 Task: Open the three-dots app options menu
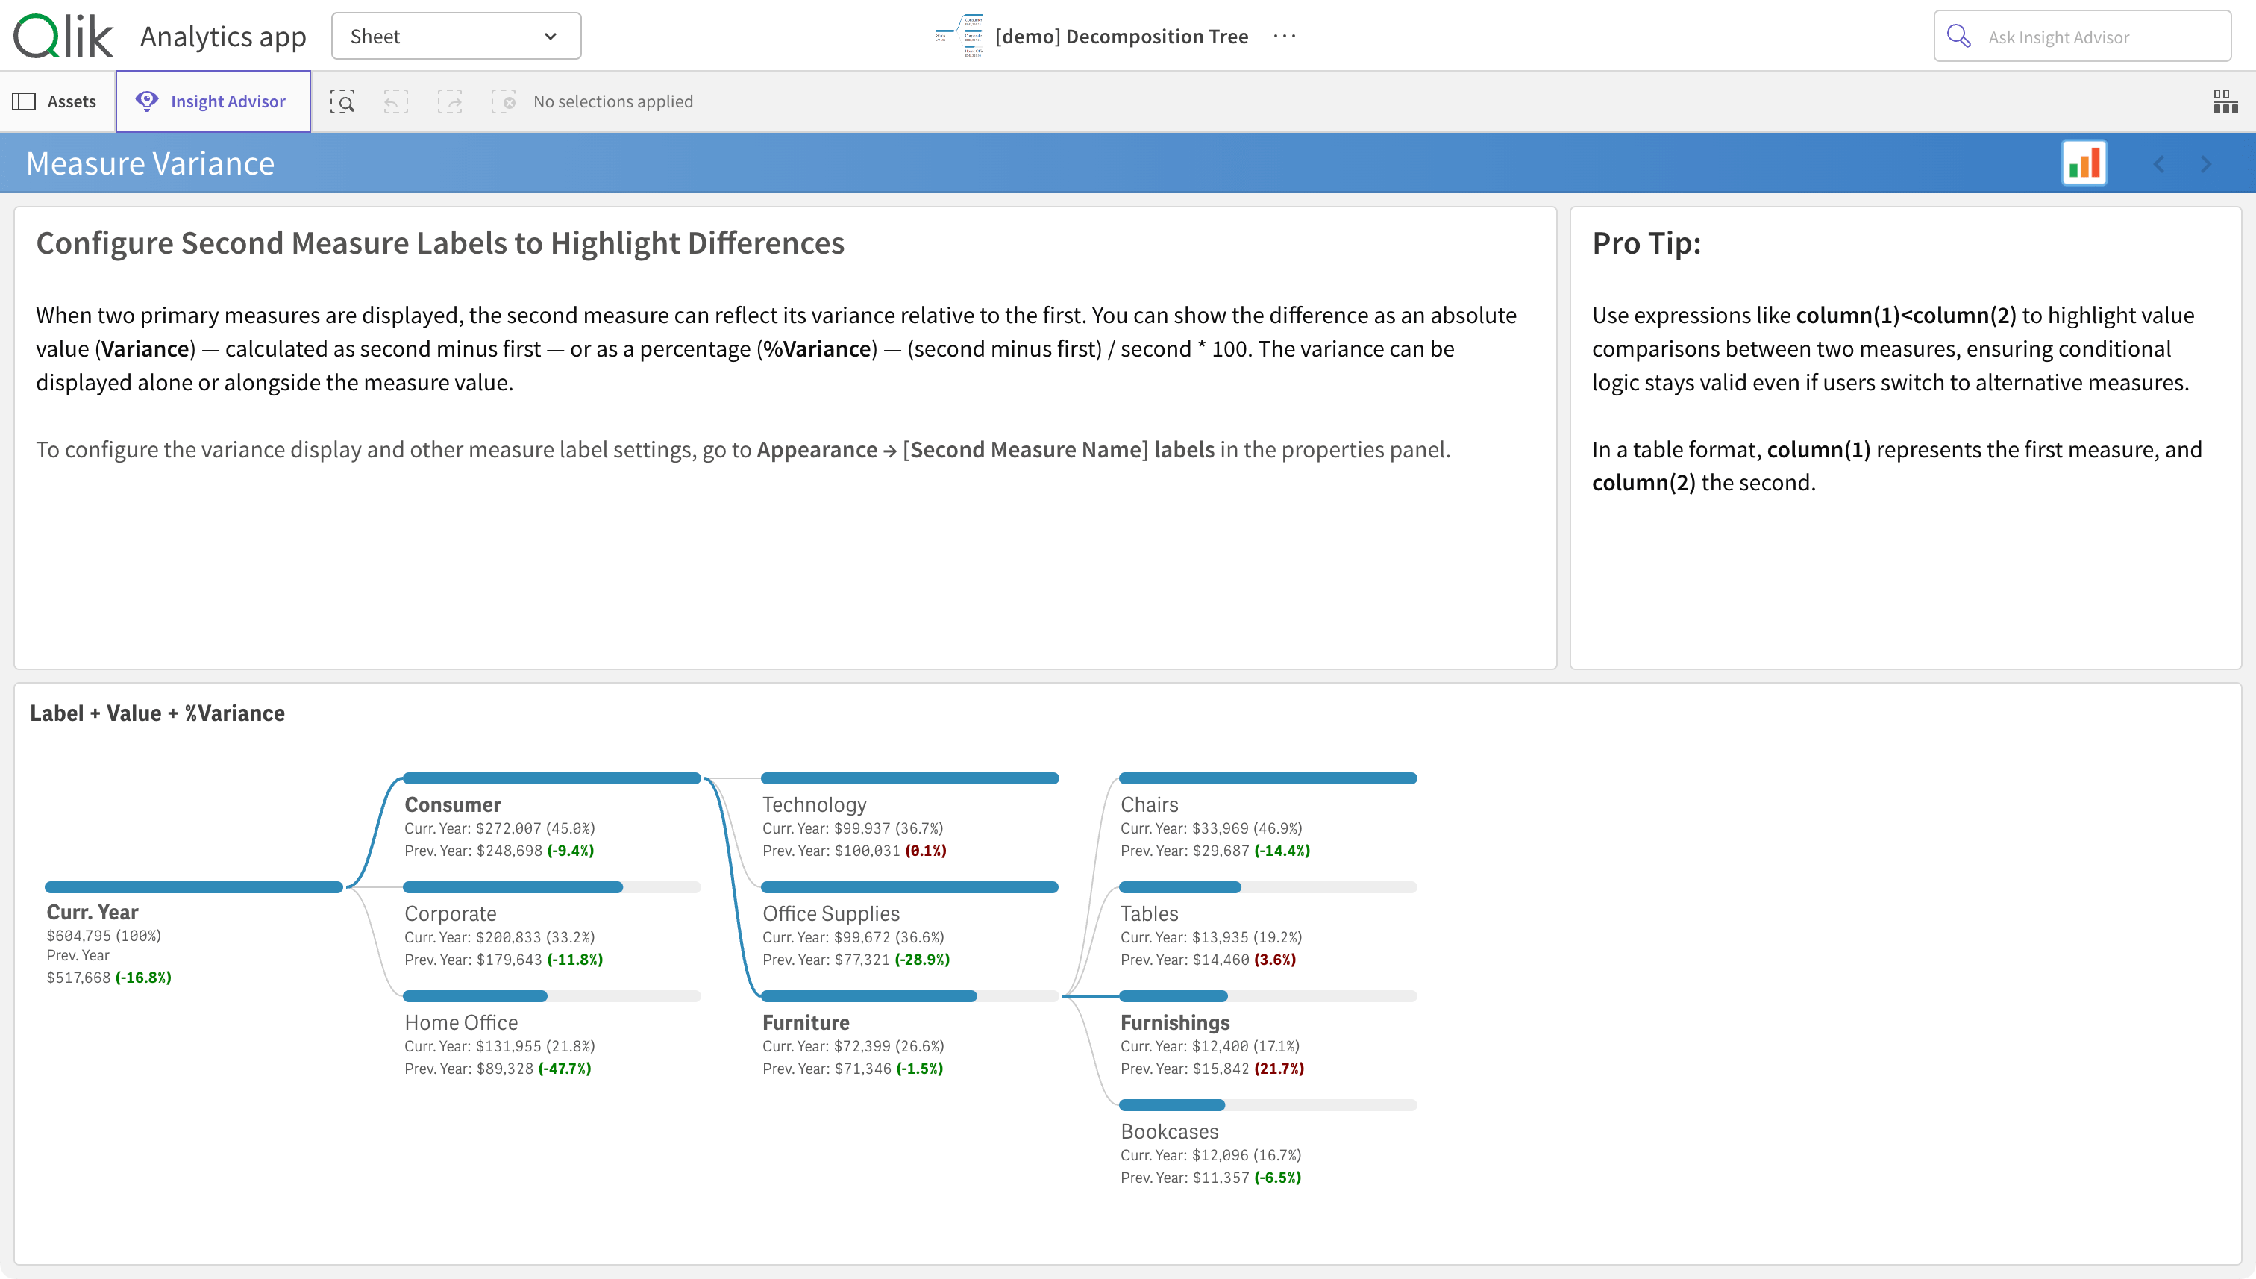[1284, 36]
